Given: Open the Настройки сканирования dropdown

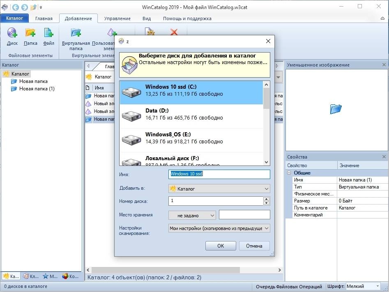Looking at the screenshot, I should point(219,228).
